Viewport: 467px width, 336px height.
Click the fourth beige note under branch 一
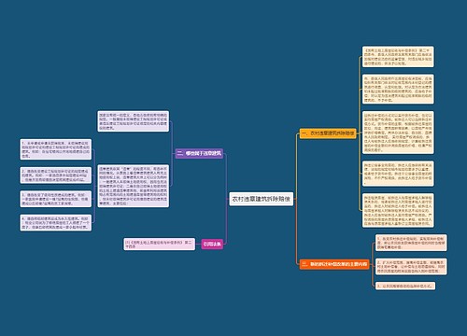pos(398,174)
